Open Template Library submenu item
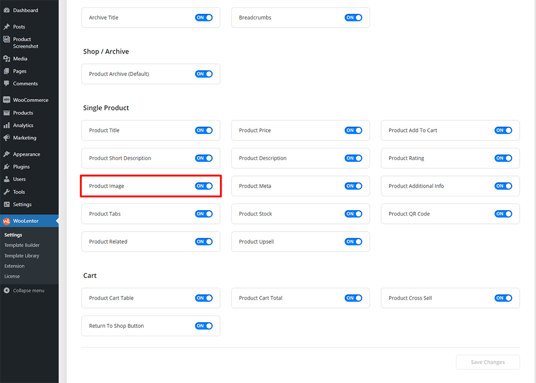The image size is (536, 383). tap(21, 256)
